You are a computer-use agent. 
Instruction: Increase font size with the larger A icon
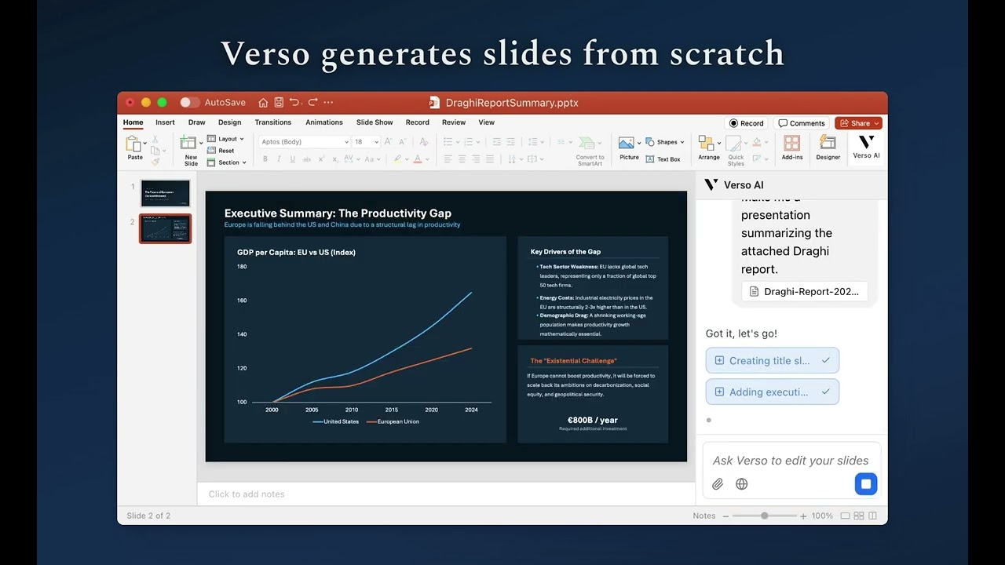389,142
